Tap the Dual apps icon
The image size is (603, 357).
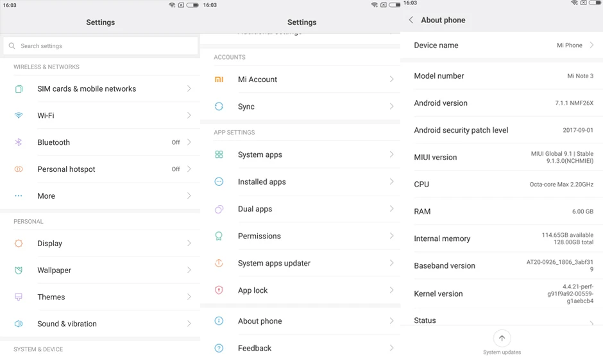[x=219, y=209]
